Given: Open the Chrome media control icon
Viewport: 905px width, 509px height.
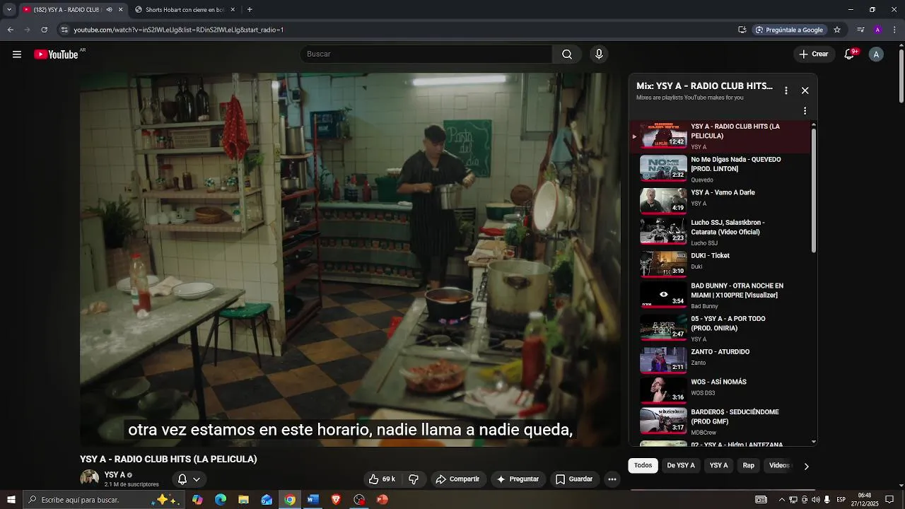Looking at the screenshot, I should (860, 30).
